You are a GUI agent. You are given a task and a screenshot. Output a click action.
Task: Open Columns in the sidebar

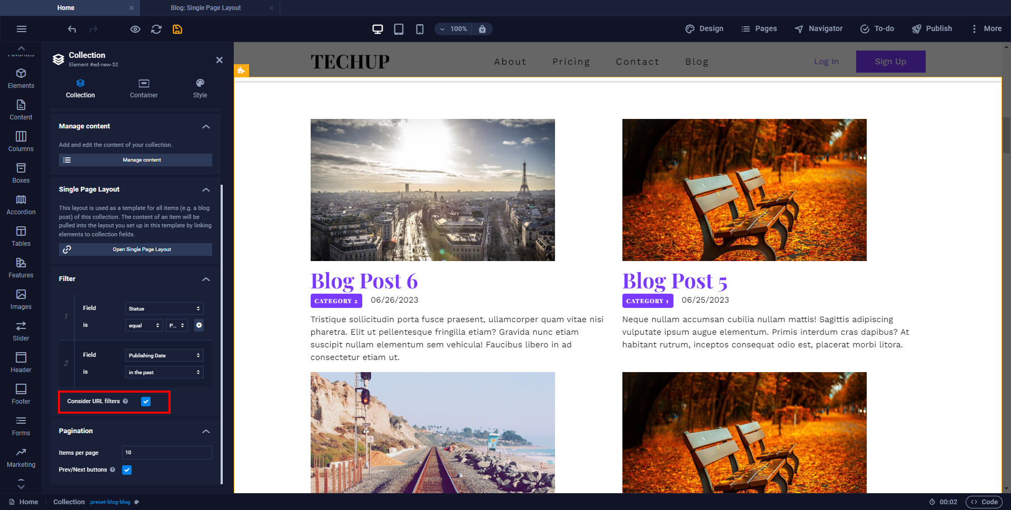point(21,142)
